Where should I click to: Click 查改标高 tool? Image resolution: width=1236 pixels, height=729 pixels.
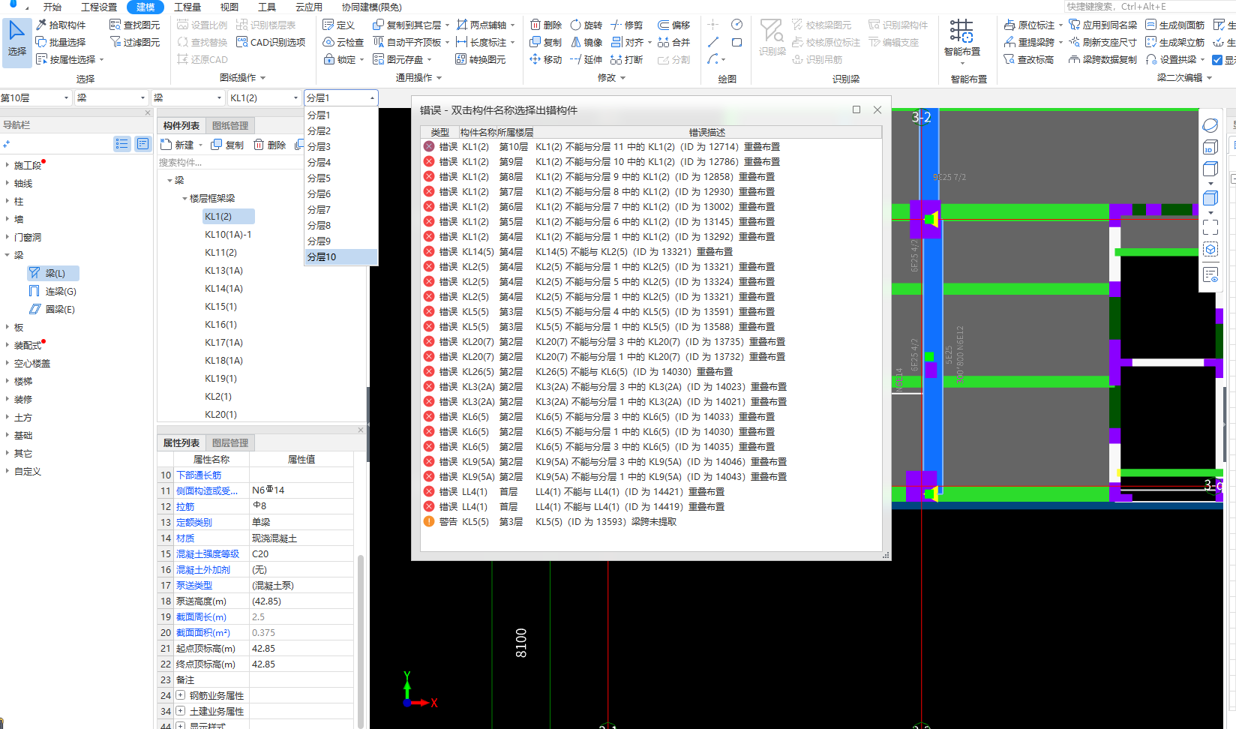pos(1028,59)
